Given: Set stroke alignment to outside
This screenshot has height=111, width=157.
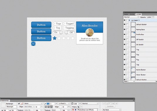Looking at the screenshot, I should (51, 107).
